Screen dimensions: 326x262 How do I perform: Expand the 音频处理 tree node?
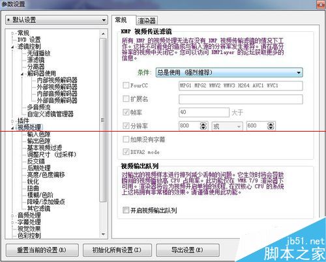click(x=12, y=216)
